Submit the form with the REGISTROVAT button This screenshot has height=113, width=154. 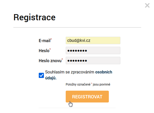(87, 97)
